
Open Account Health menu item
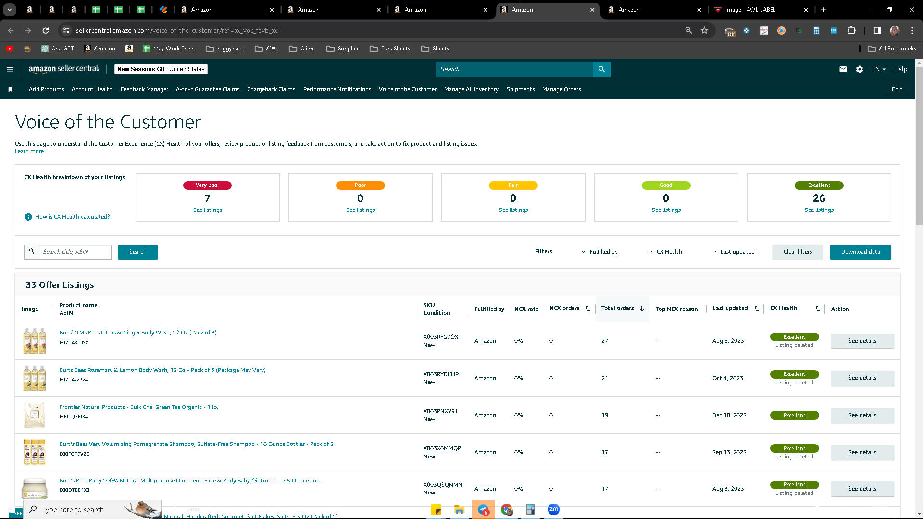tap(92, 89)
